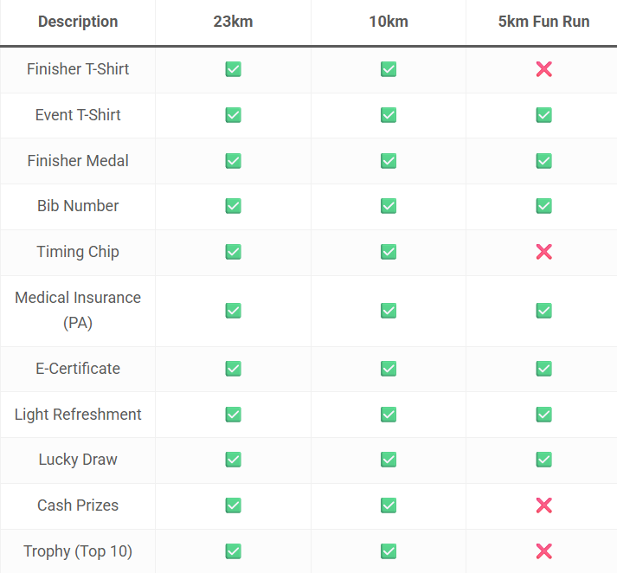
Task: Click the Light Refreshment row label
Action: (78, 415)
